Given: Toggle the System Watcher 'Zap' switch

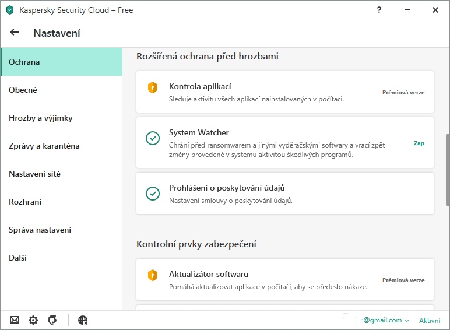Looking at the screenshot, I should tap(419, 143).
